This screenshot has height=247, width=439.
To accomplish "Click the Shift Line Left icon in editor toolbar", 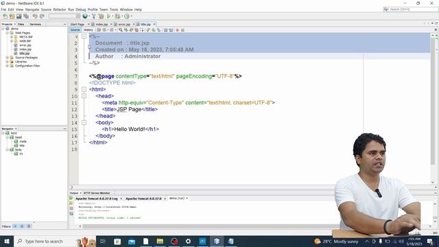I will point(165,30).
